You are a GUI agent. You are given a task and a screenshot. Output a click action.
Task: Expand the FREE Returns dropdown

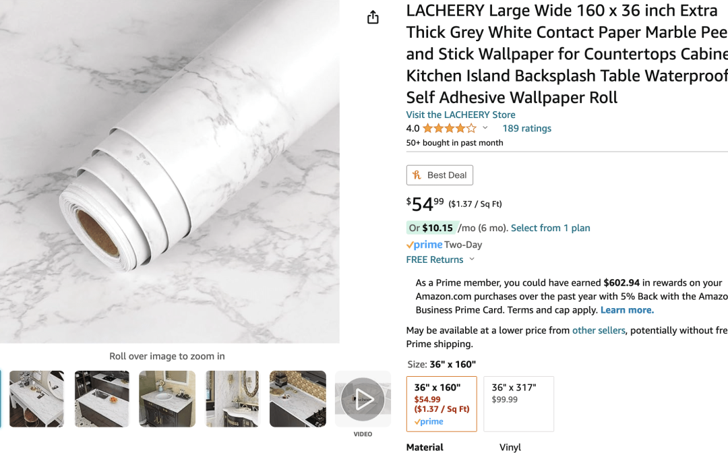pyautogui.click(x=471, y=260)
